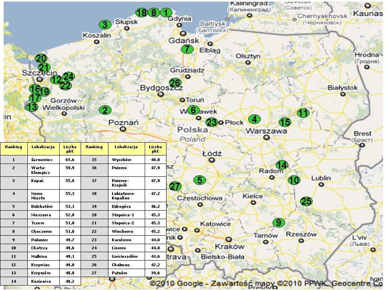Click the Żarnowiec cell in the ranking table
This screenshot has height=290, width=387.
[x=43, y=159]
